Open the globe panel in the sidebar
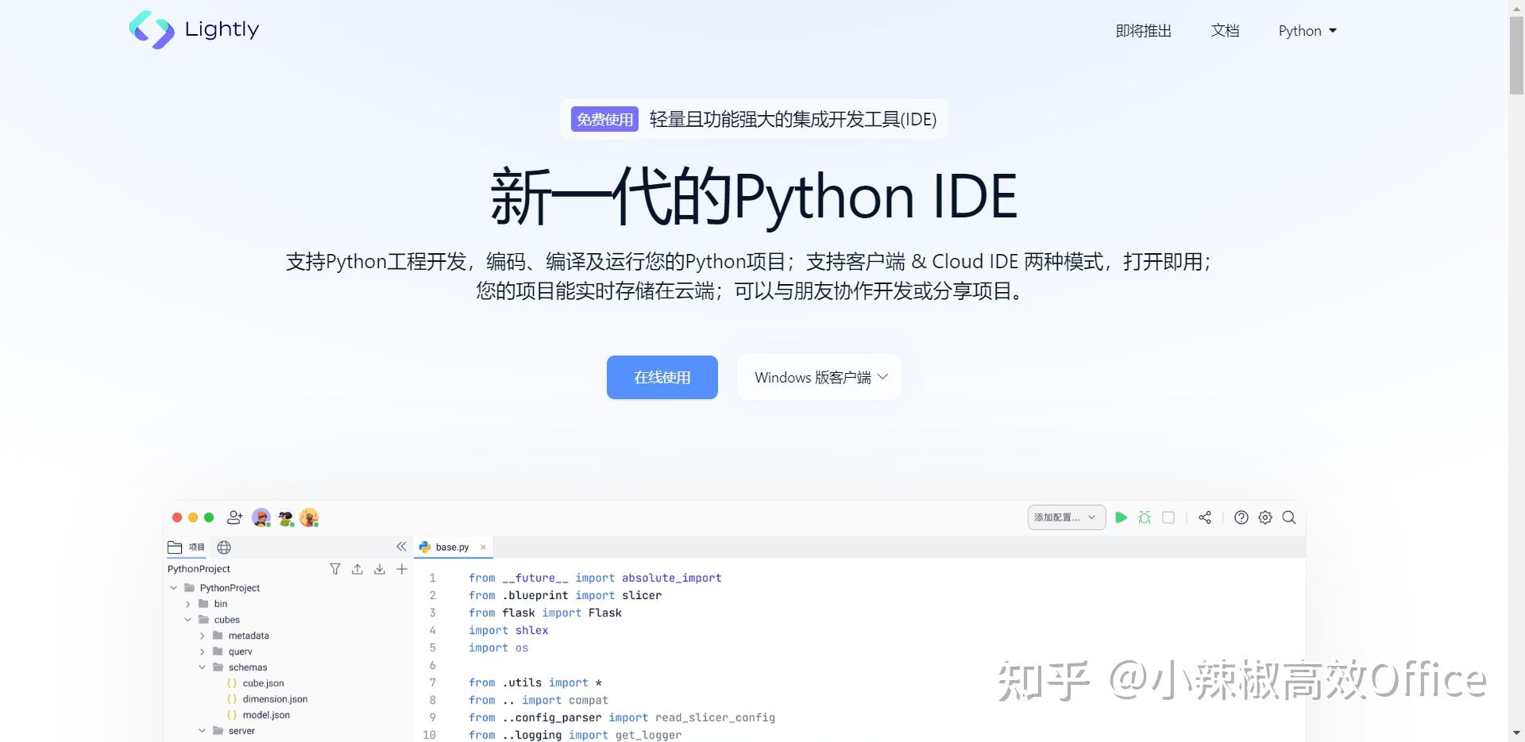Screen dimensions: 1525x742 223,547
